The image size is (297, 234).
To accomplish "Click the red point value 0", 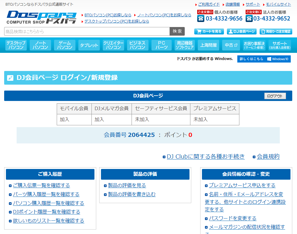I will tap(190, 135).
